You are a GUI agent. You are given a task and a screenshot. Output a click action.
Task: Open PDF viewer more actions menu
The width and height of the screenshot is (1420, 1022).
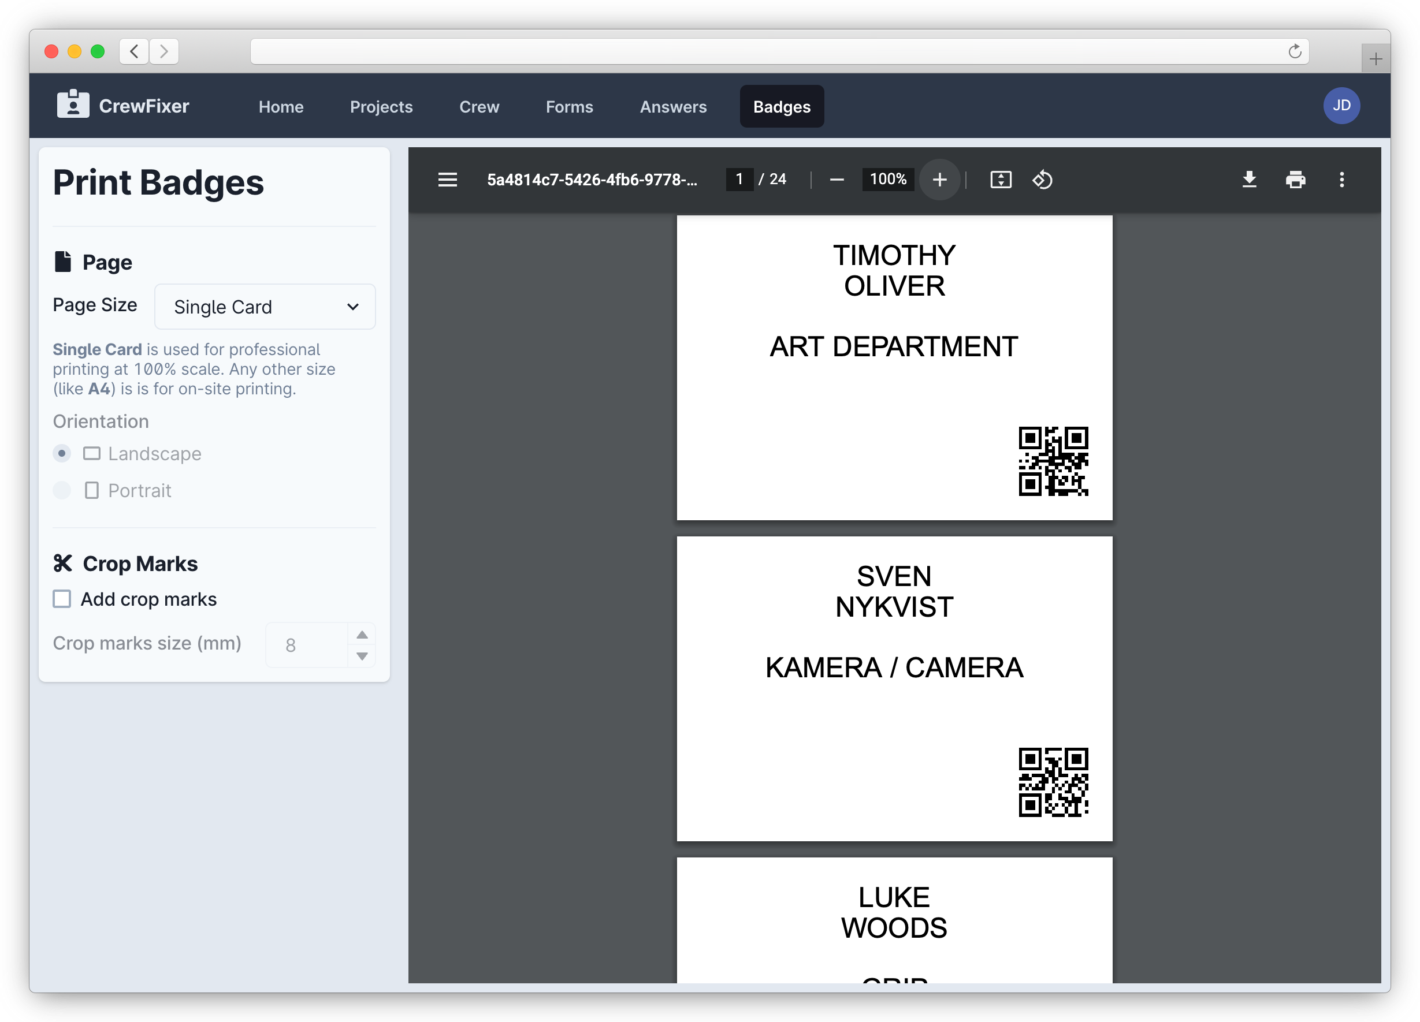(1341, 180)
